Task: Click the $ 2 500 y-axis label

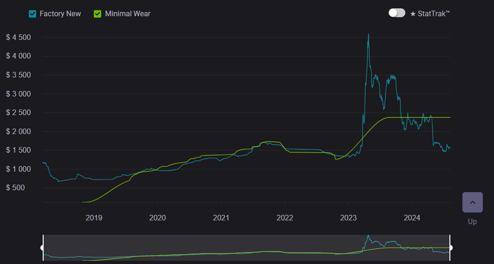Action: 19,113
